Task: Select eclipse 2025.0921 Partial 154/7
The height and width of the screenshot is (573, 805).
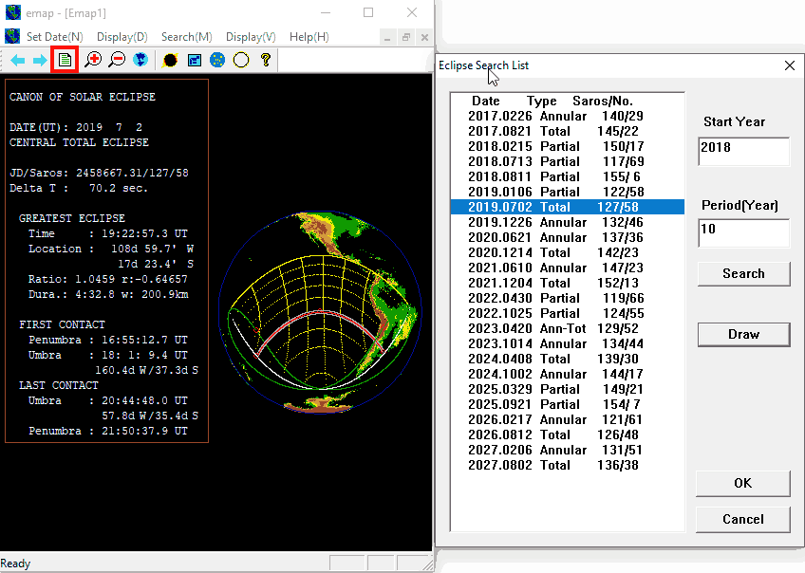Action: (x=568, y=404)
